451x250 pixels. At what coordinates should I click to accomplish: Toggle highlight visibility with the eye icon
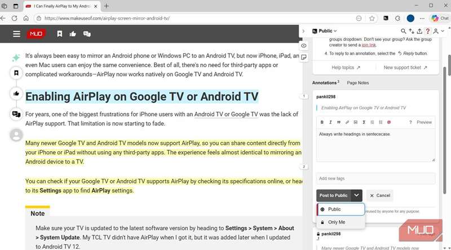(x=304, y=45)
